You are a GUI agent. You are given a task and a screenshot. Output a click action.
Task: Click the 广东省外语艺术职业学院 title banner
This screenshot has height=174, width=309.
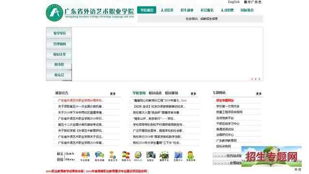tap(99, 13)
